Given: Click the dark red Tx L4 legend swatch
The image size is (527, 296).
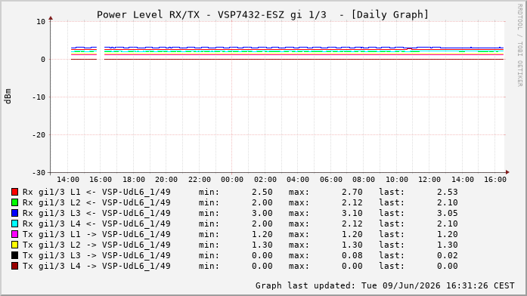Looking at the screenshot, I should (x=14, y=266).
